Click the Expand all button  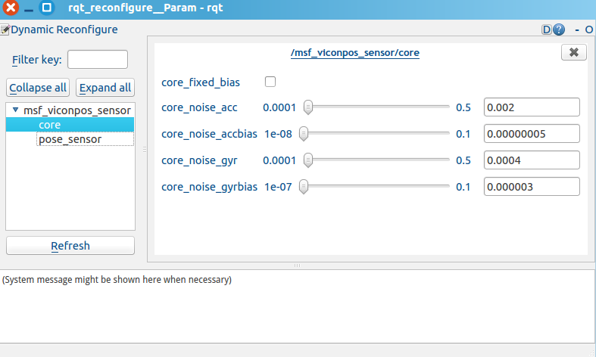point(105,88)
